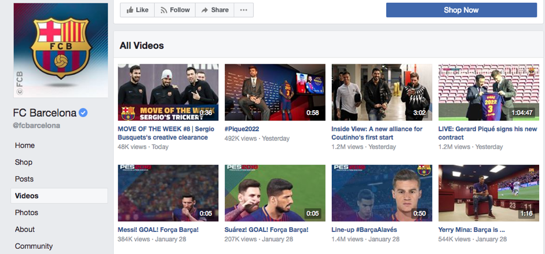Click the '384K views · January 28' text
545x254 pixels.
click(152, 239)
